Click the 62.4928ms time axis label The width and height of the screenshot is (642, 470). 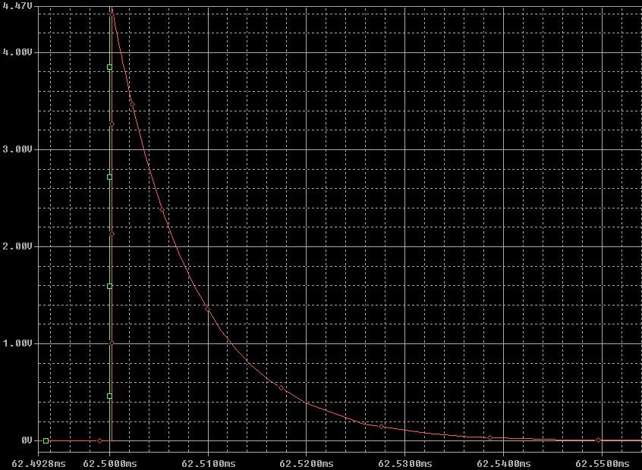39,464
